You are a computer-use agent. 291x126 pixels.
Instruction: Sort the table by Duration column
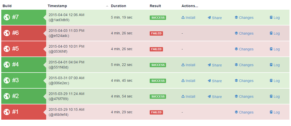tap(118, 6)
